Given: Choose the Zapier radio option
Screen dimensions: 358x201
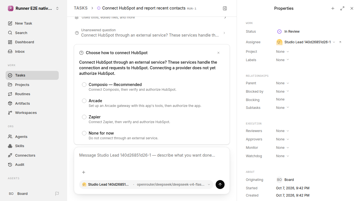Looking at the screenshot, I should (x=84, y=117).
